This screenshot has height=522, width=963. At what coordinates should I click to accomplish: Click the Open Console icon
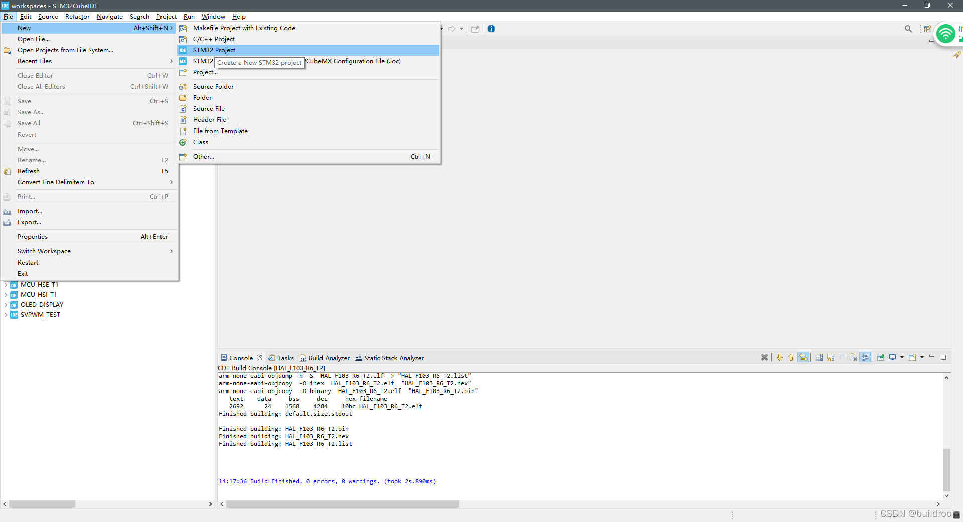(x=913, y=357)
